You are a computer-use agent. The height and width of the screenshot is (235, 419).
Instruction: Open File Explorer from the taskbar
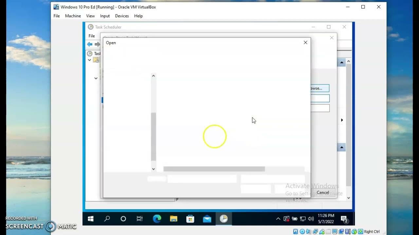pos(173,219)
